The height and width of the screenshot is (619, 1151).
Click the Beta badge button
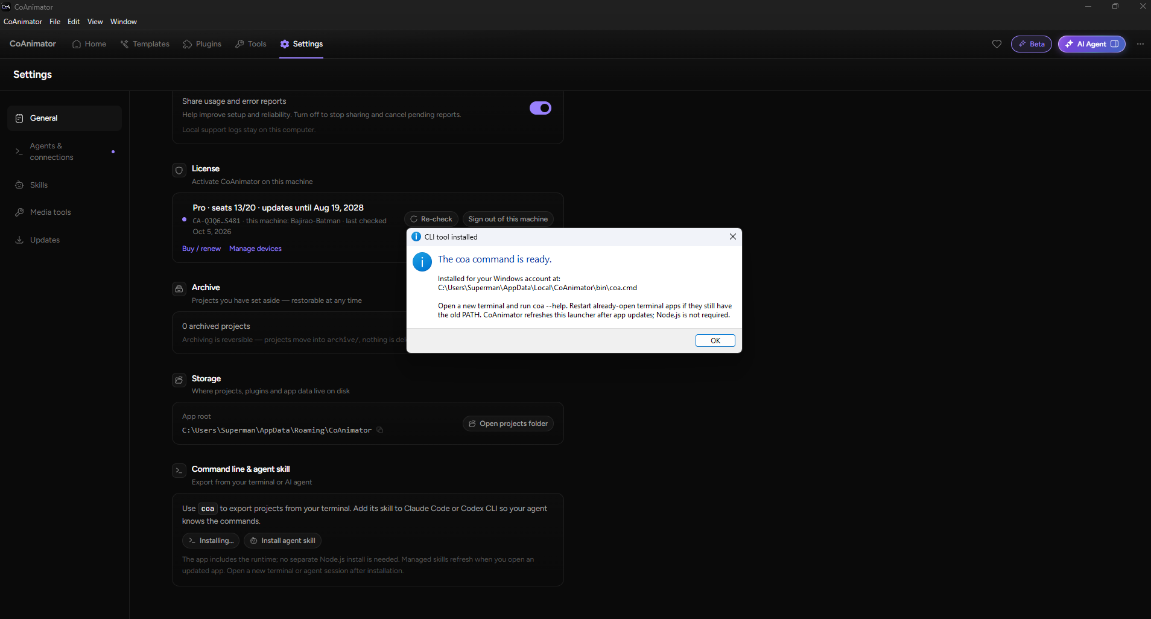click(1032, 44)
